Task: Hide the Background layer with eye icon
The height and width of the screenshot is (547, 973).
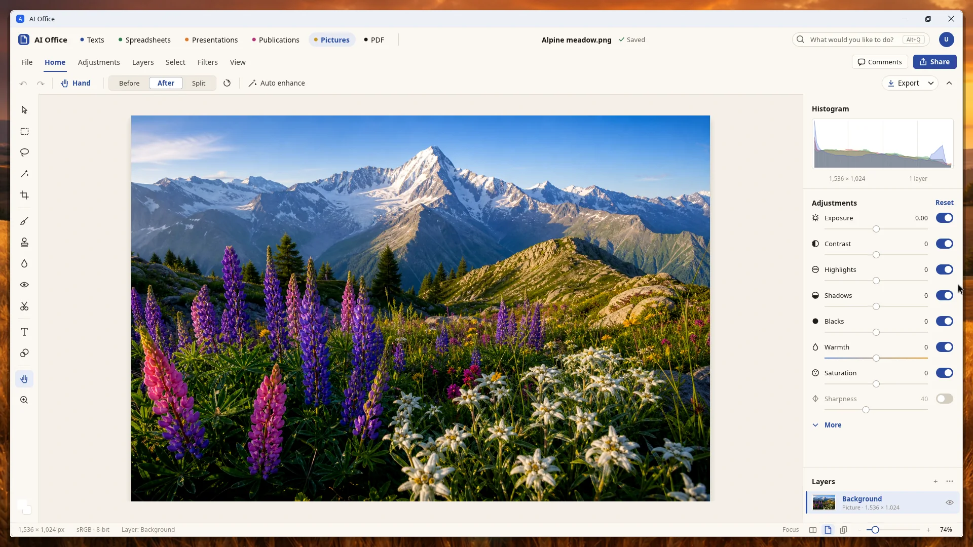Action: (949, 502)
